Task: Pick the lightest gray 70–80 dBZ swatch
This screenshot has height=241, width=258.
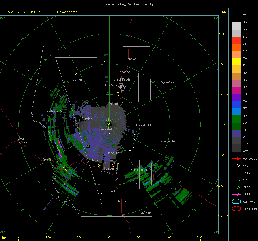Action: click(x=236, y=26)
